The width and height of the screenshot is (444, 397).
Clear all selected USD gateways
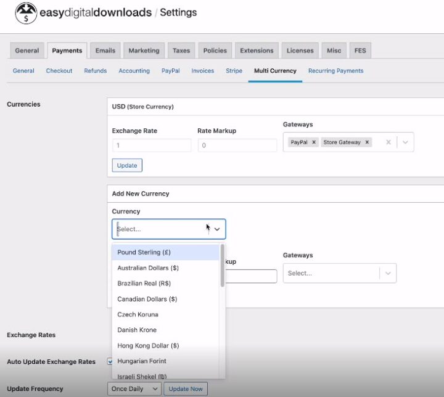click(x=388, y=142)
